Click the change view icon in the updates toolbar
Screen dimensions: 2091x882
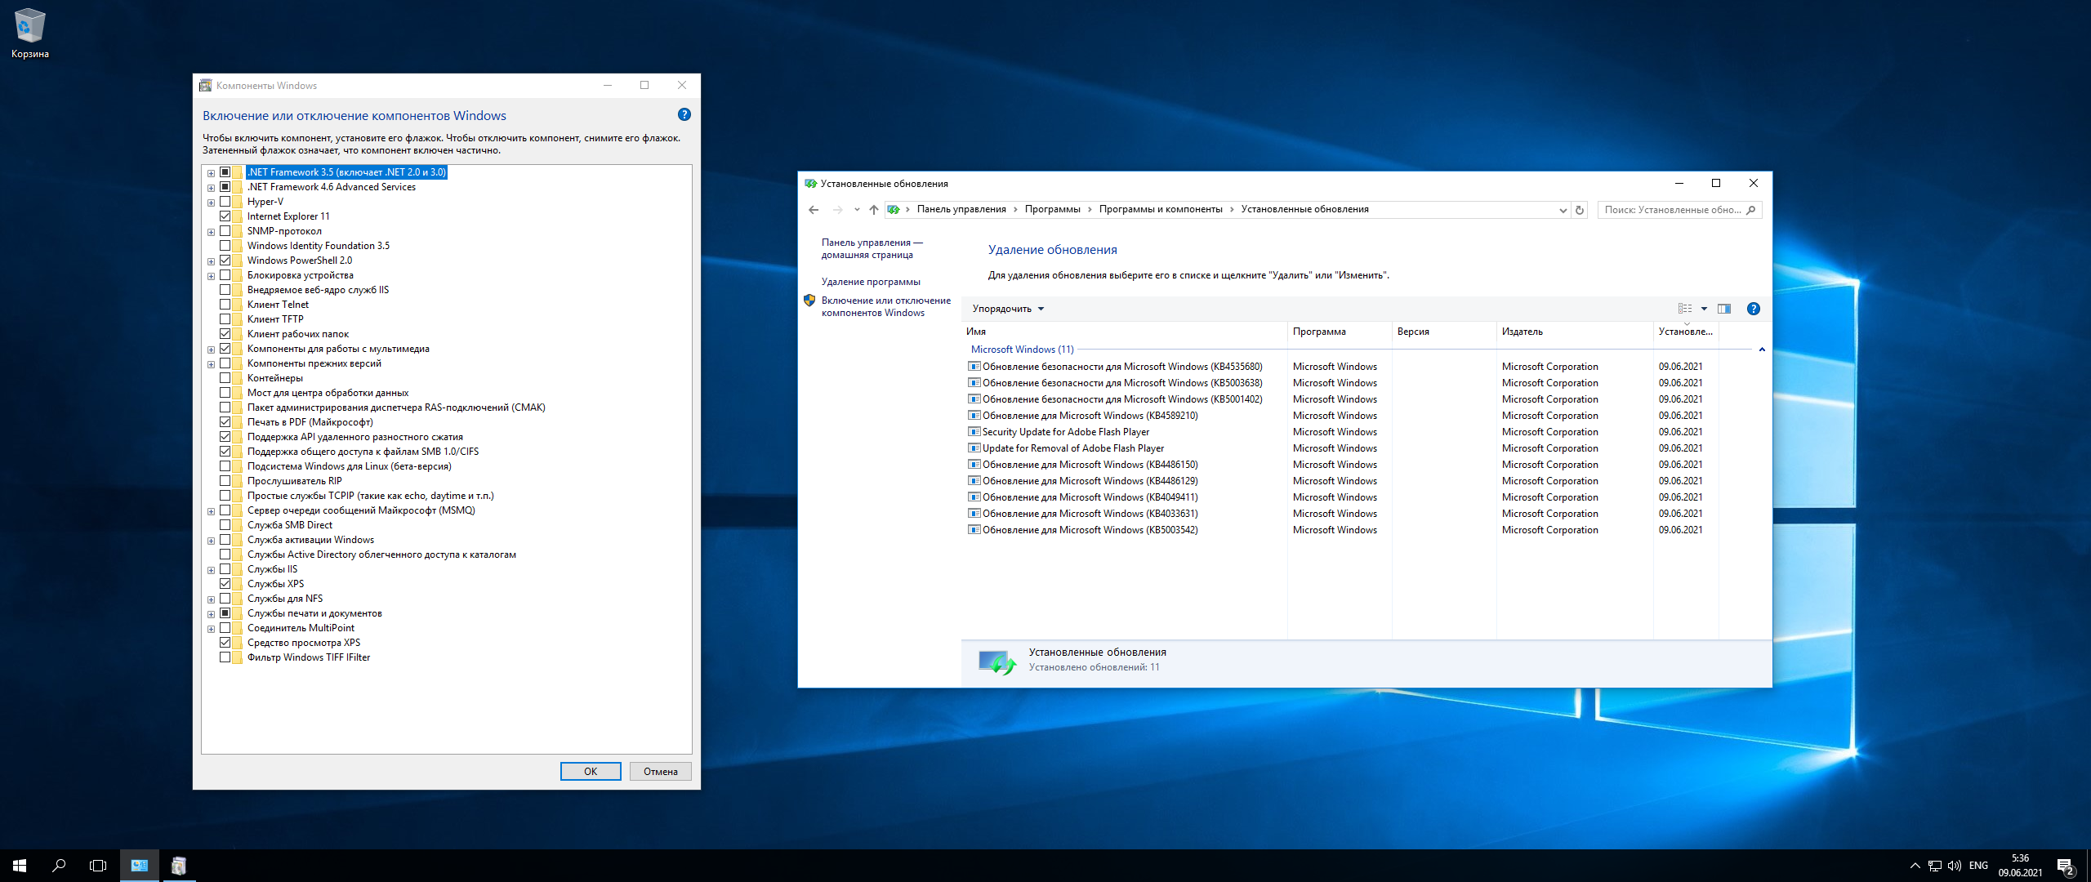click(x=1685, y=309)
